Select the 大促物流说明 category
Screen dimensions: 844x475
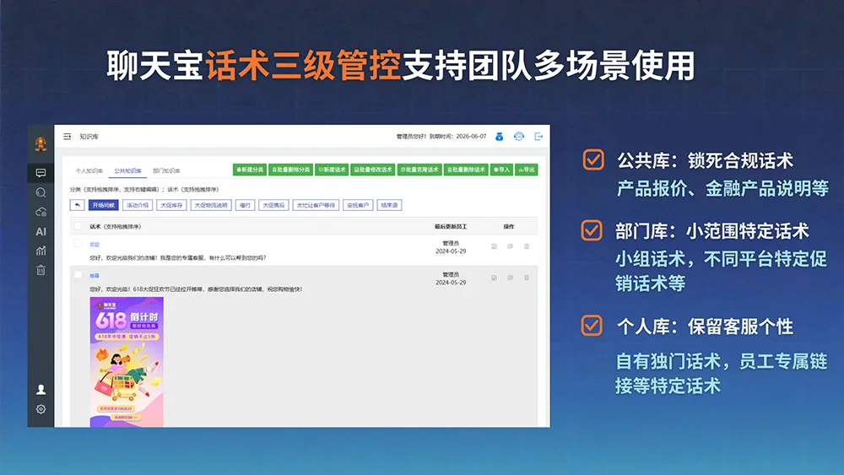[211, 205]
